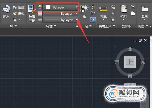Open the quick calculator icon
The width and height of the screenshot is (152, 108).
(x=113, y=20)
